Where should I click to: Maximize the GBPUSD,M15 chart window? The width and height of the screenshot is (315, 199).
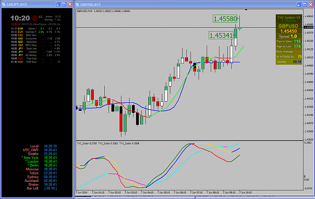[305, 5]
